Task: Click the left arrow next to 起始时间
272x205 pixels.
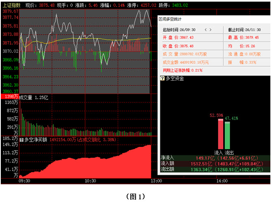Action: pyautogui.click(x=205, y=30)
